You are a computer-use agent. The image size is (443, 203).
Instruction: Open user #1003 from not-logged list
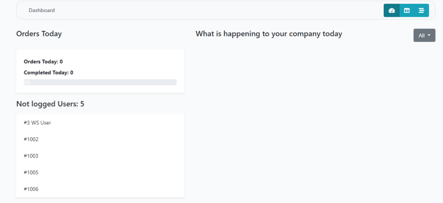(x=31, y=156)
